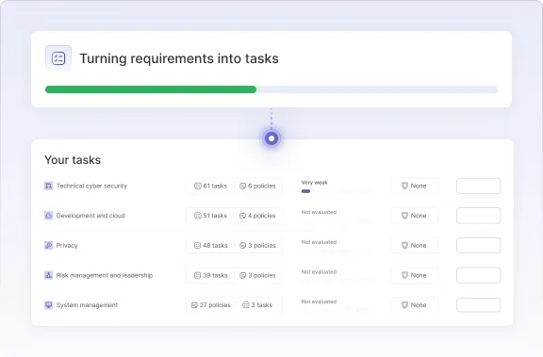Select the 4 policies label
The height and width of the screenshot is (357, 543).
262,216
